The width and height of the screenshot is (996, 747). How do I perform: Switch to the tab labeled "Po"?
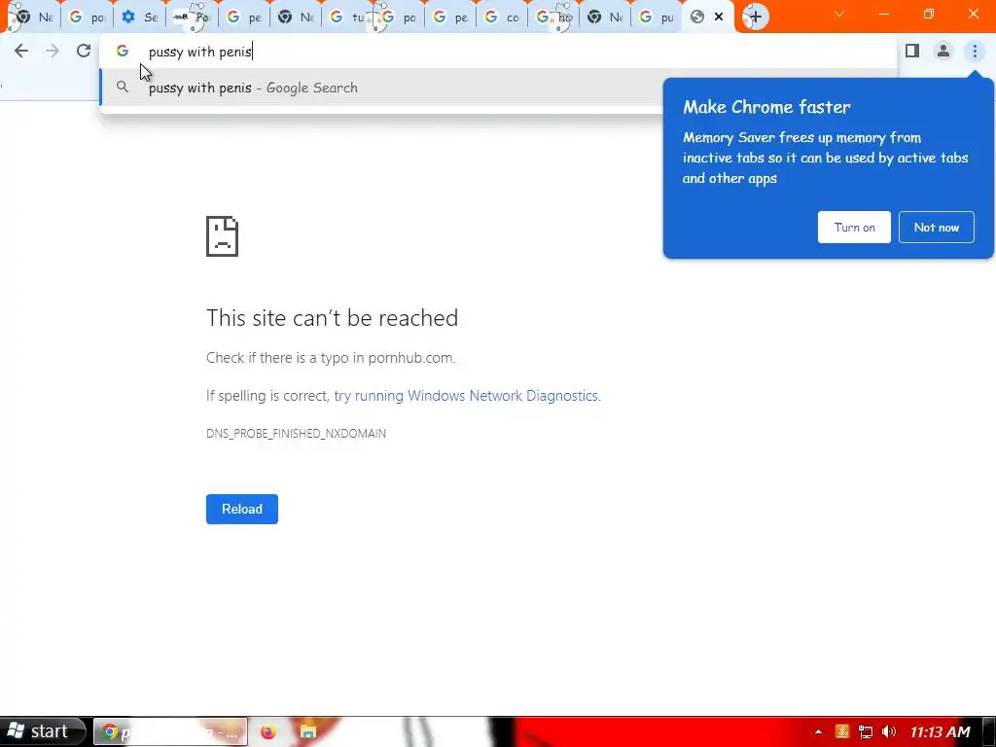point(192,18)
